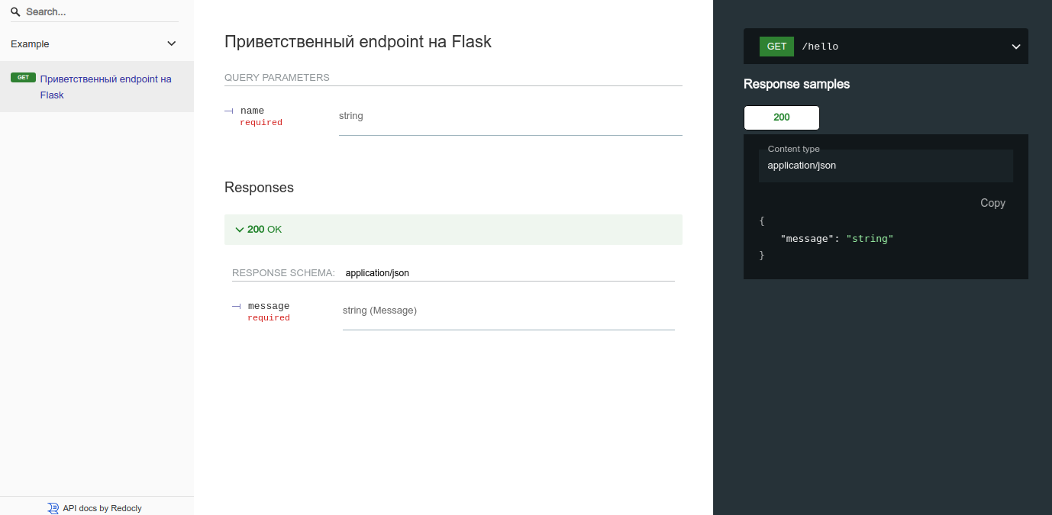Image resolution: width=1052 pixels, height=515 pixels.
Task: Click the /hello endpoint path text
Action: (820, 47)
